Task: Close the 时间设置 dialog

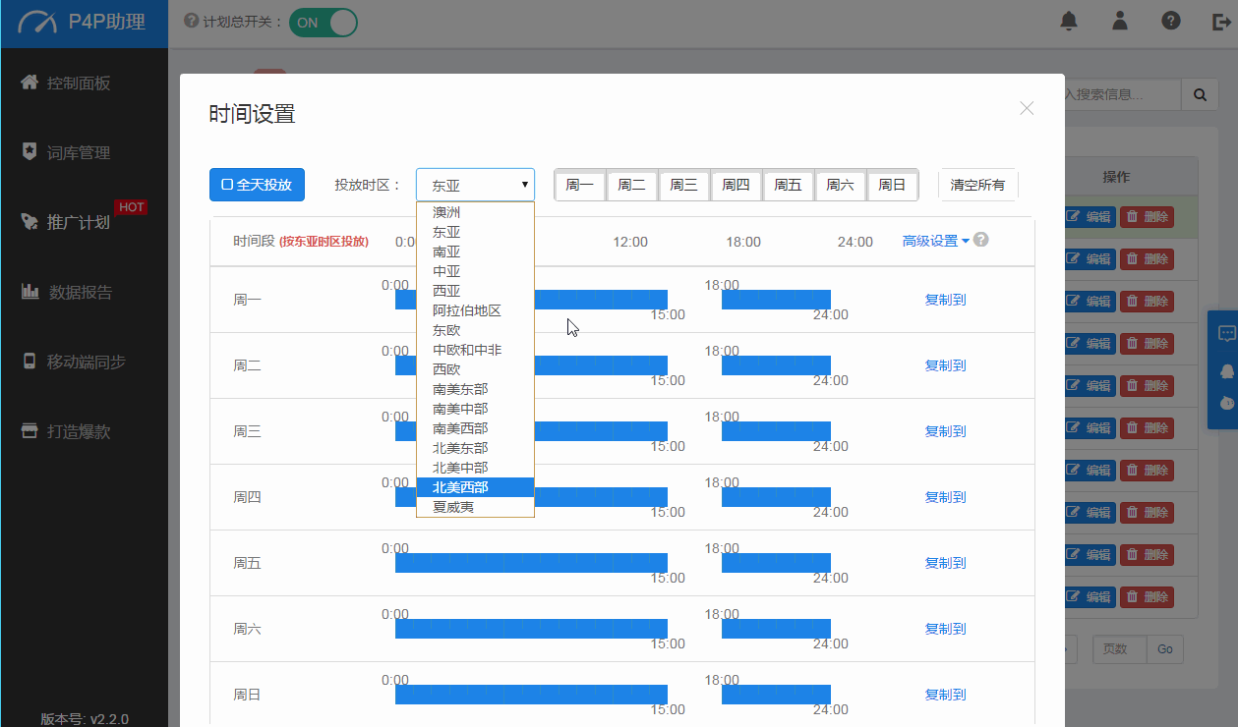Action: [1027, 108]
